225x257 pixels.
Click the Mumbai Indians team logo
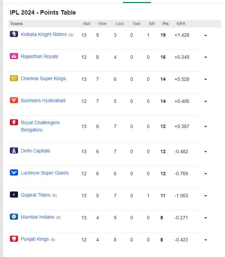click(x=14, y=217)
